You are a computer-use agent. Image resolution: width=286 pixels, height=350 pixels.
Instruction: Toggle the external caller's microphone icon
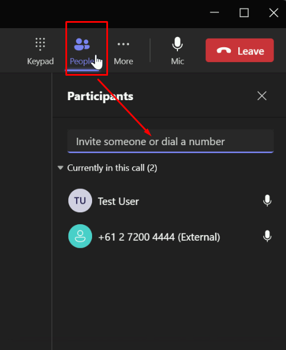(x=267, y=236)
